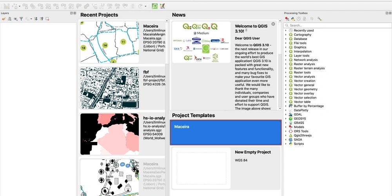Image resolution: width=392 pixels, height=196 pixels.
Task: Close the Layers panel
Action: 75,13
